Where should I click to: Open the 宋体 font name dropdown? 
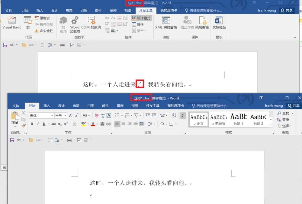[x=52, y=115]
